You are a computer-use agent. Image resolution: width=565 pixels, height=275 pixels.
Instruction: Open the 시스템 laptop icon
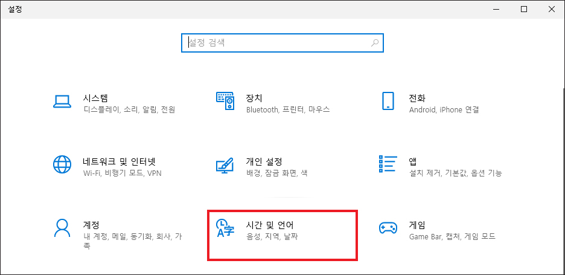(x=62, y=102)
